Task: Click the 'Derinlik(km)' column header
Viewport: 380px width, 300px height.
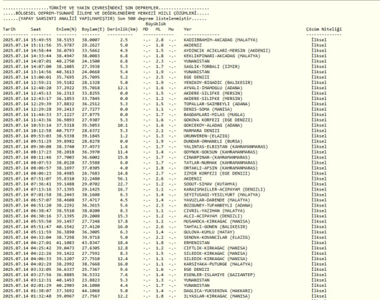Action: click(124, 29)
